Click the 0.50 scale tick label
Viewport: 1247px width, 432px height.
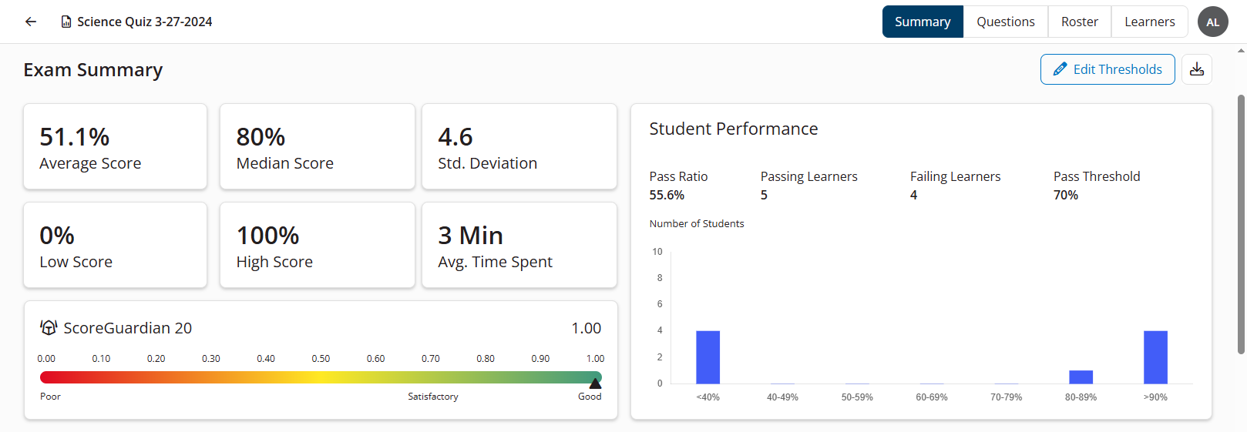tap(321, 359)
